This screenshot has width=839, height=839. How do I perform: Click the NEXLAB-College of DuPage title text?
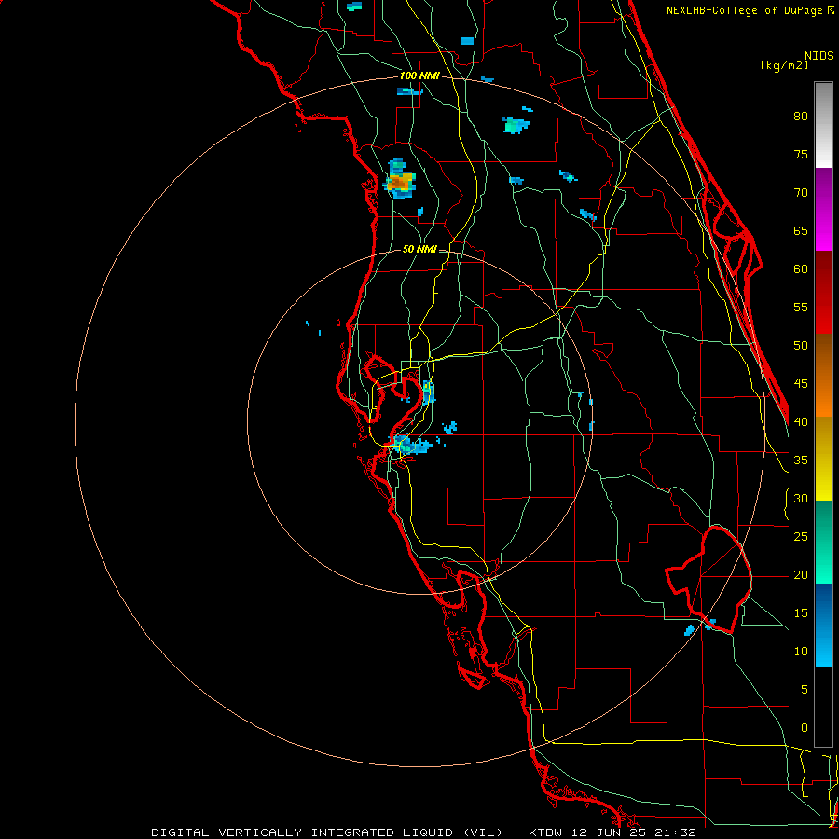click(750, 10)
